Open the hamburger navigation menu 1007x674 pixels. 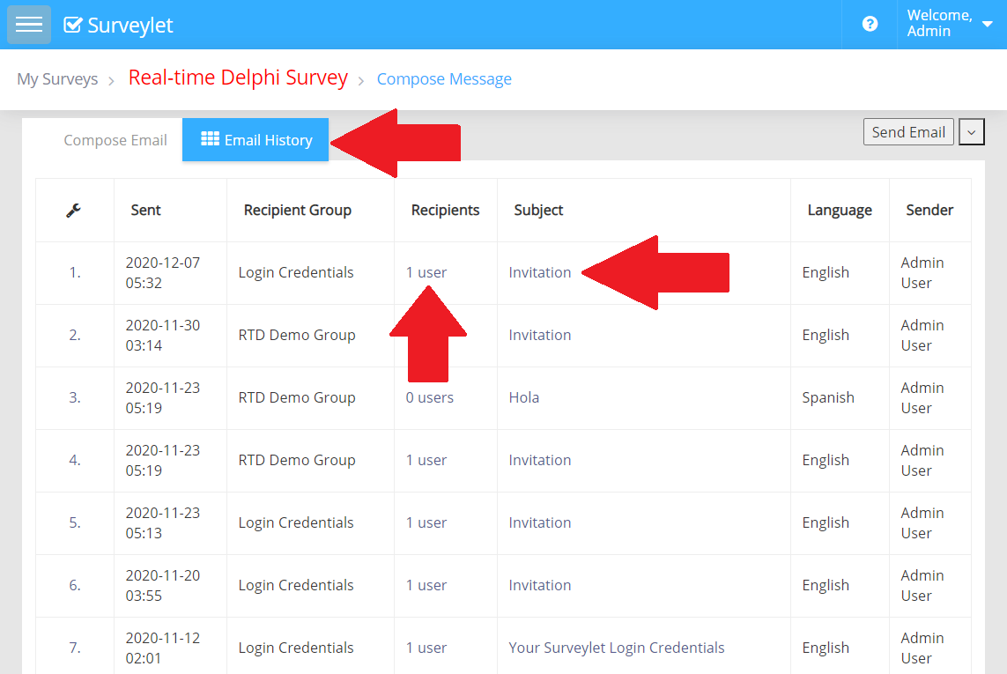[29, 25]
